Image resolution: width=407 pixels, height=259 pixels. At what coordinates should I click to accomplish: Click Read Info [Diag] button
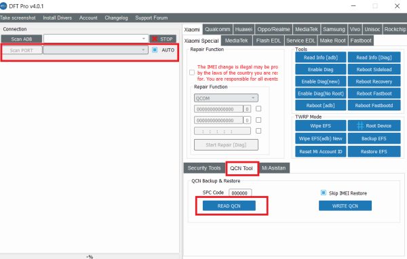tap(374, 58)
